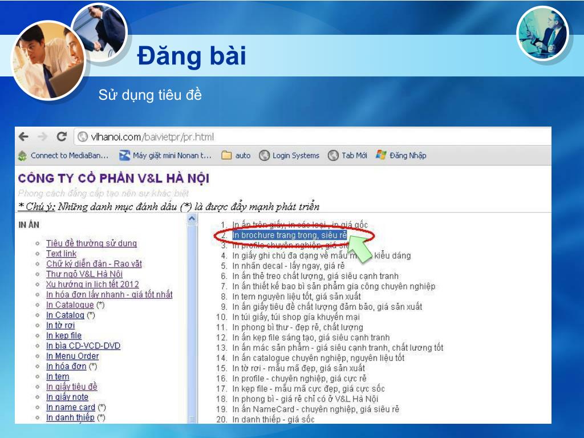
Task: Open In Menu Order link
Action: coord(72,356)
